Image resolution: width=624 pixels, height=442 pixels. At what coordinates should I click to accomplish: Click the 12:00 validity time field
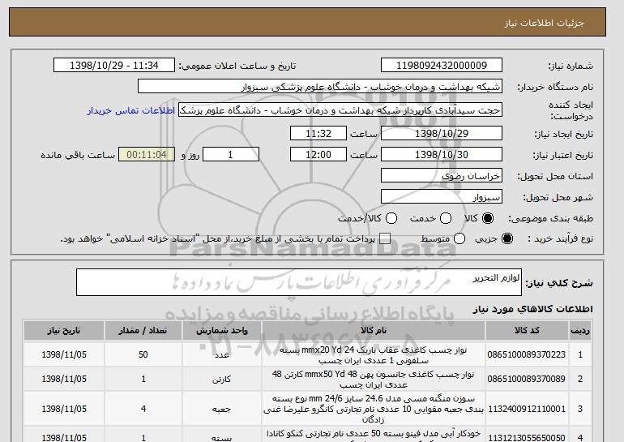point(318,155)
